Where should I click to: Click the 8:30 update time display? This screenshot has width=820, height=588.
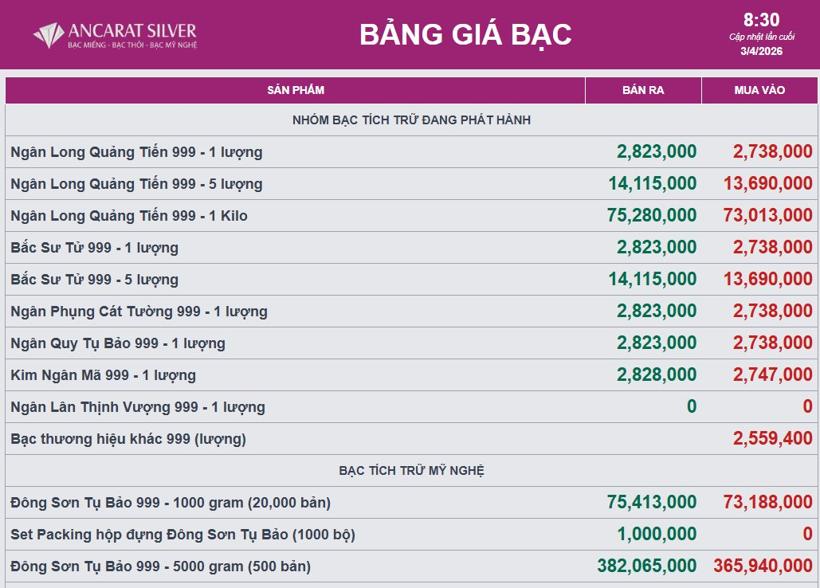coord(761,21)
